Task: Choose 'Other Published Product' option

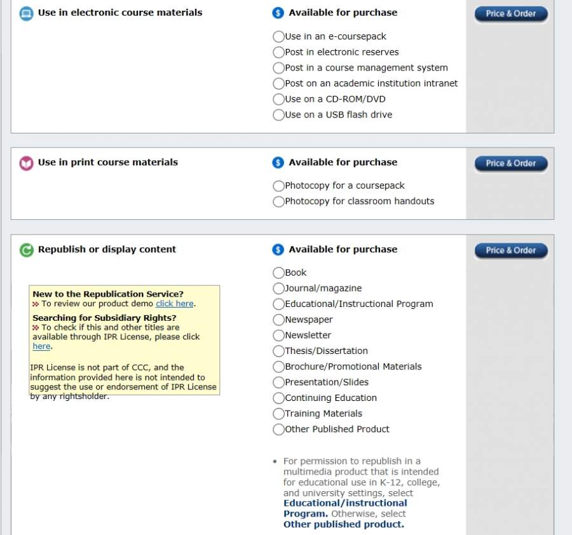Action: point(278,430)
